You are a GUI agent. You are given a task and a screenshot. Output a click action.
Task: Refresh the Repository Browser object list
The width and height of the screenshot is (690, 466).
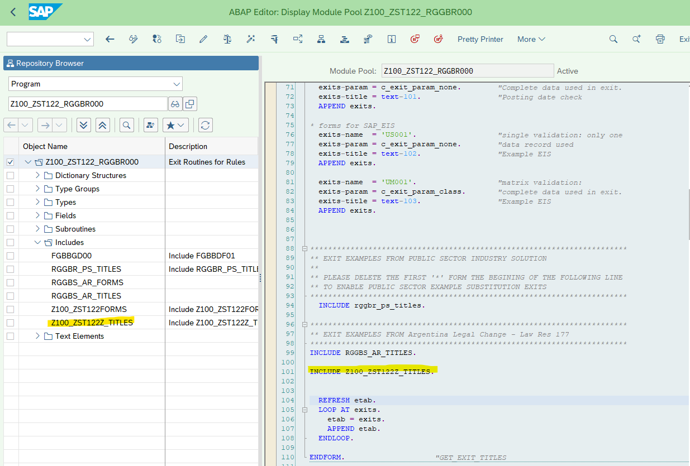[x=205, y=125]
